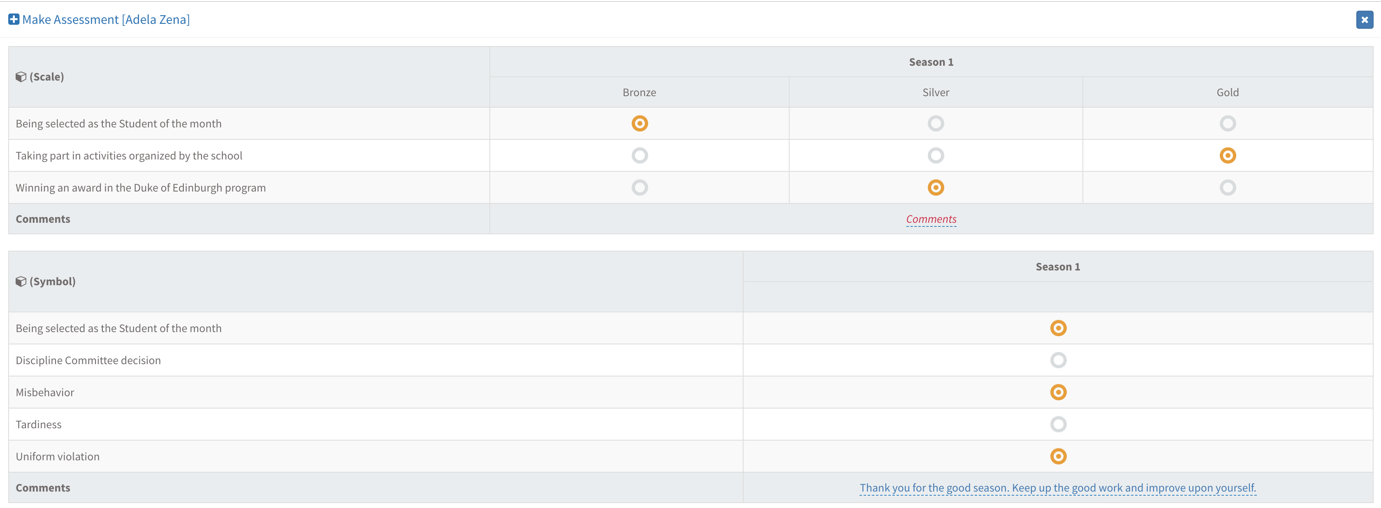Select Gold for Student of the month

(x=1227, y=124)
